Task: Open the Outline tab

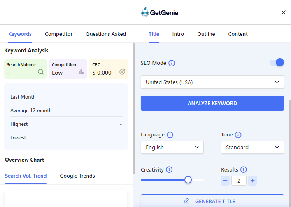Action: click(206, 34)
